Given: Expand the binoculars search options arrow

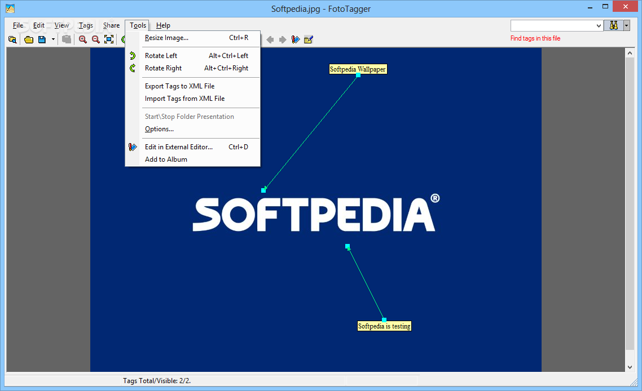Looking at the screenshot, I should [x=626, y=25].
